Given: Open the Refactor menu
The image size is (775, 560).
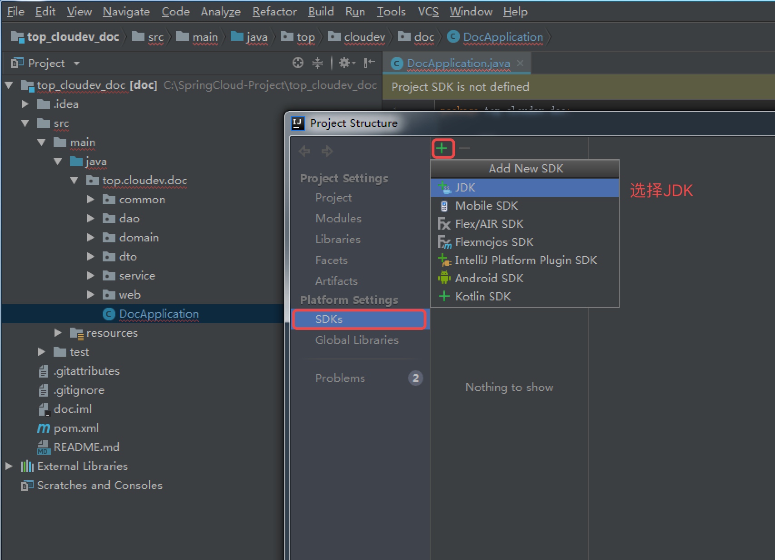Looking at the screenshot, I should click(275, 11).
